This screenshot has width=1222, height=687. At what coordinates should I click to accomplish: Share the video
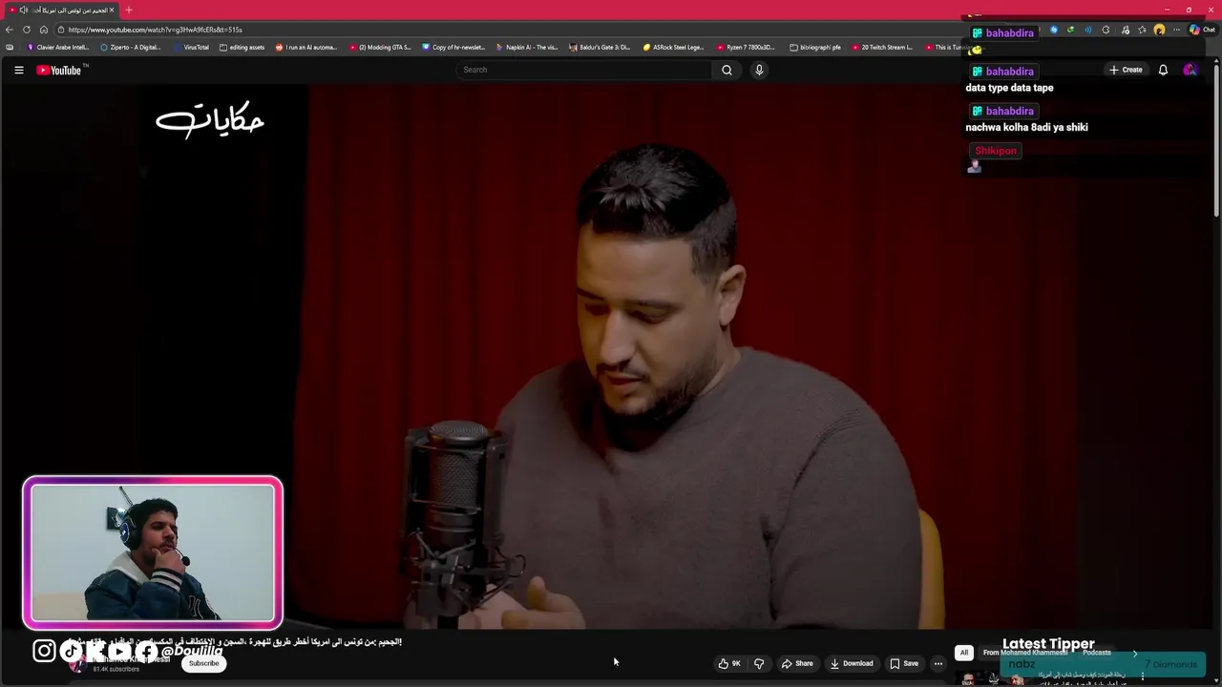point(797,663)
